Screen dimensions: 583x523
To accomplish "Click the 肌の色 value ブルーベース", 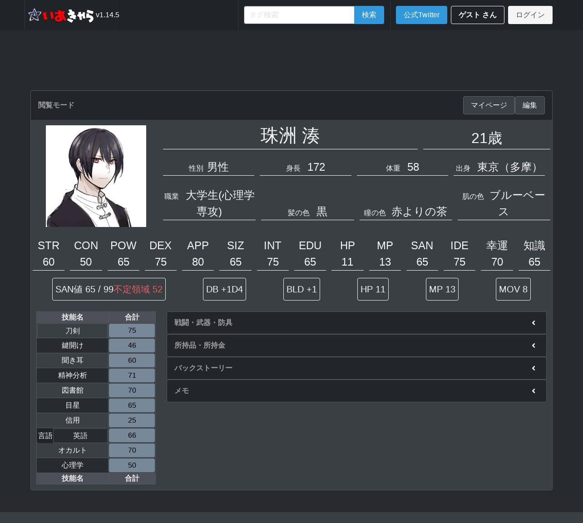I will [517, 203].
